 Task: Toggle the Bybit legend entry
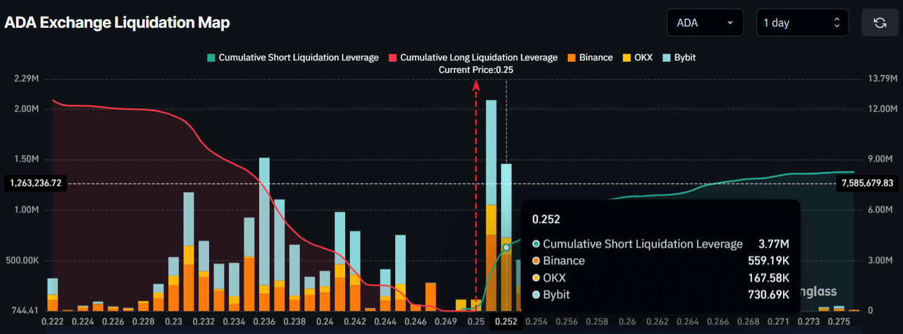[x=678, y=57]
